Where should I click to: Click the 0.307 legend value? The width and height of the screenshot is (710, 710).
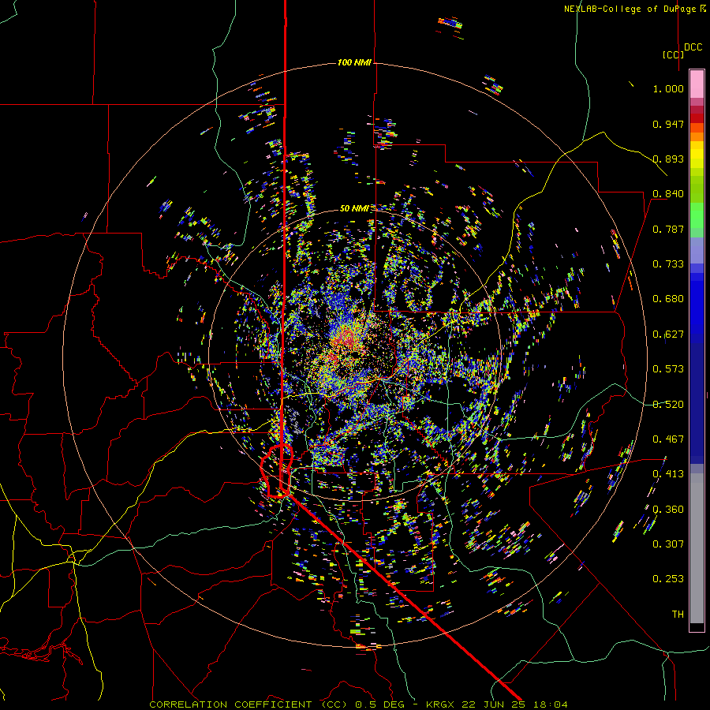[x=668, y=544]
